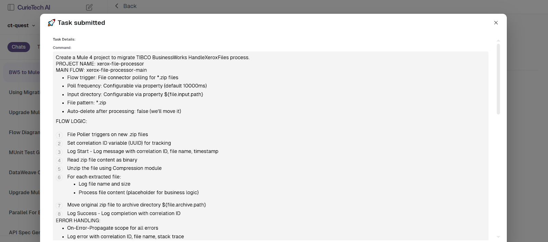The height and width of the screenshot is (242, 548).
Task: Open the tab next to Chats
Action: [x=39, y=47]
